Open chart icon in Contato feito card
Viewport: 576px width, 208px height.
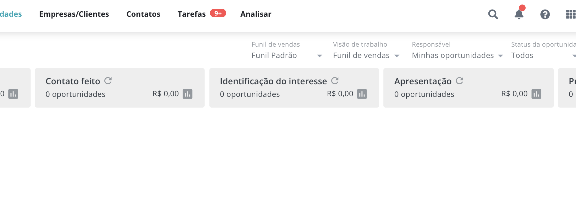(x=187, y=94)
